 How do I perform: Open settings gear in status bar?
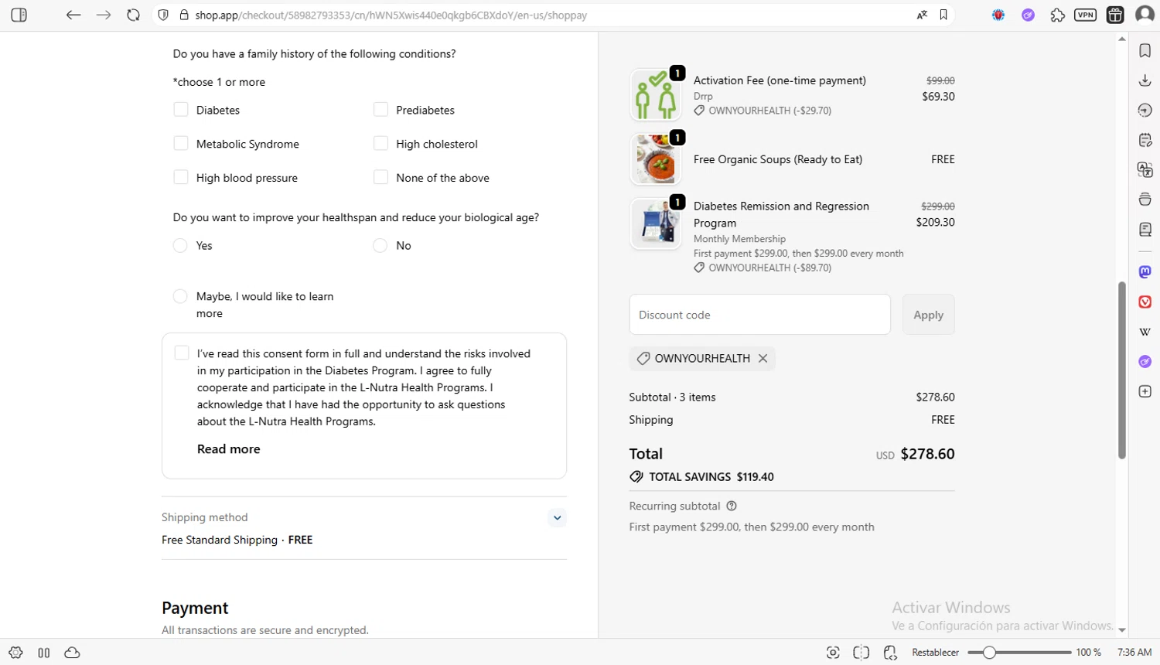(x=15, y=653)
